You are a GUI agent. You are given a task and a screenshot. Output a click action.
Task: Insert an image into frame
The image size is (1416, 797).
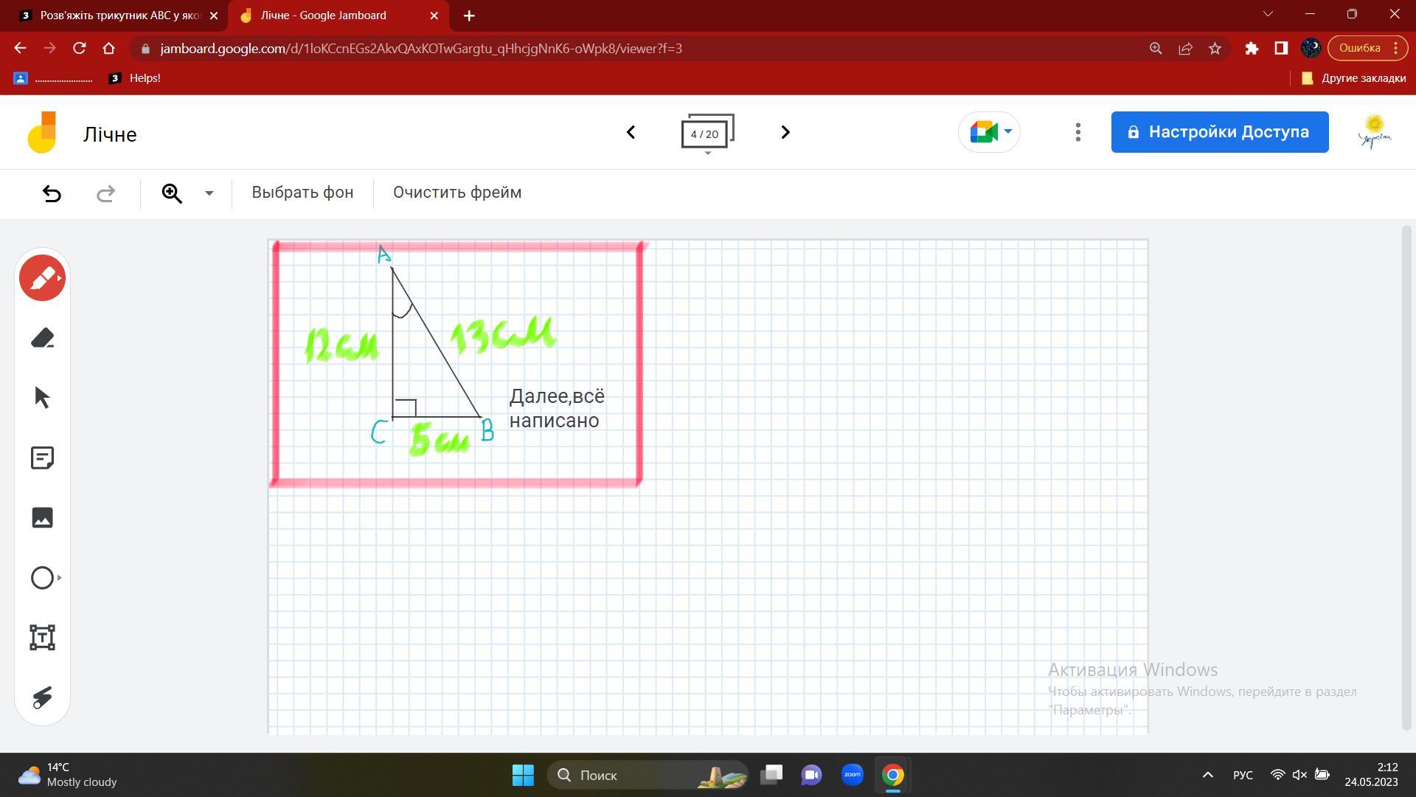point(42,517)
